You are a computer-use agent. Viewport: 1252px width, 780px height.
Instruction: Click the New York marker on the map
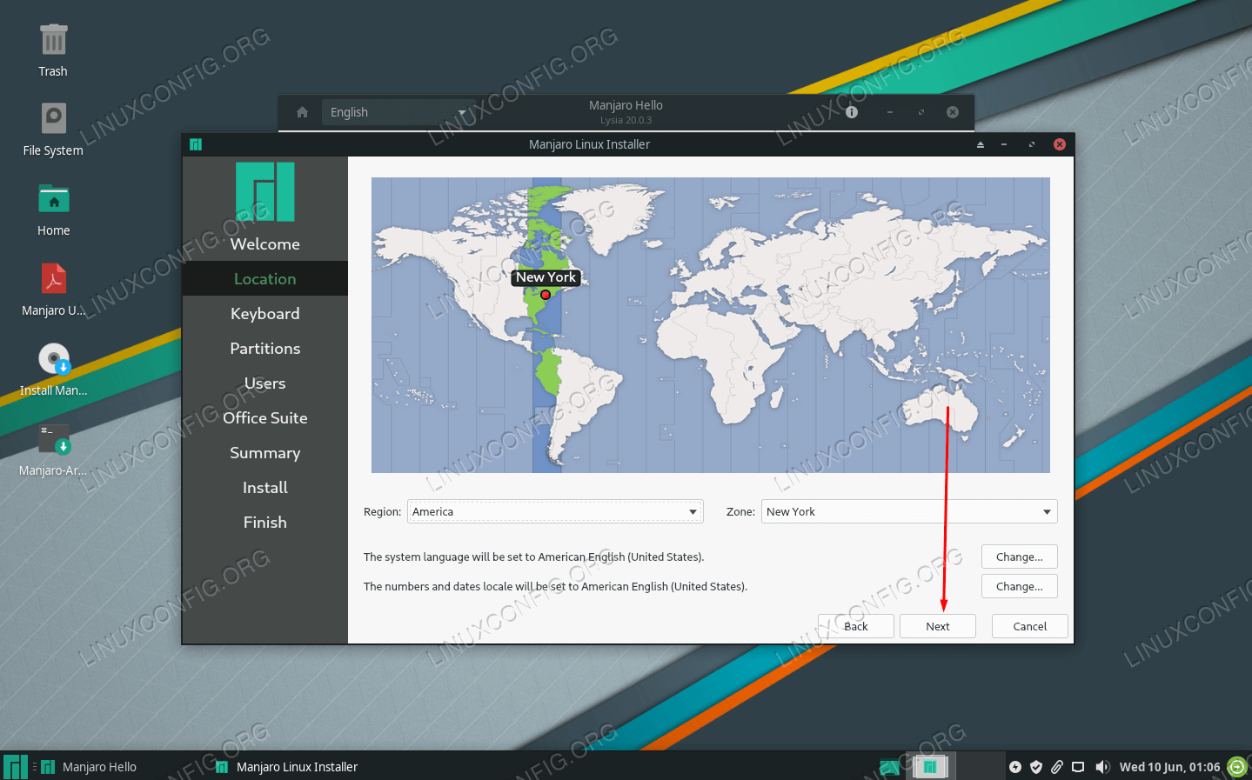tap(546, 295)
